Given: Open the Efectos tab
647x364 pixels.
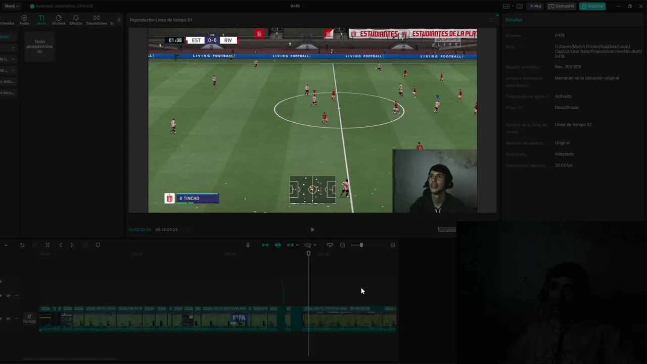Looking at the screenshot, I should tap(76, 20).
